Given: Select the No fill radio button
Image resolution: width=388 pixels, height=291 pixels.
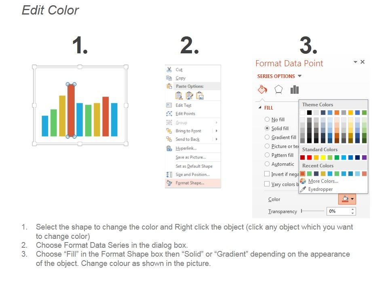Looking at the screenshot, I should click(267, 119).
